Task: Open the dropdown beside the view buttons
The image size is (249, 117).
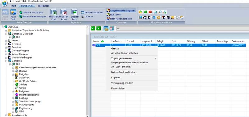Action: tap(118, 29)
